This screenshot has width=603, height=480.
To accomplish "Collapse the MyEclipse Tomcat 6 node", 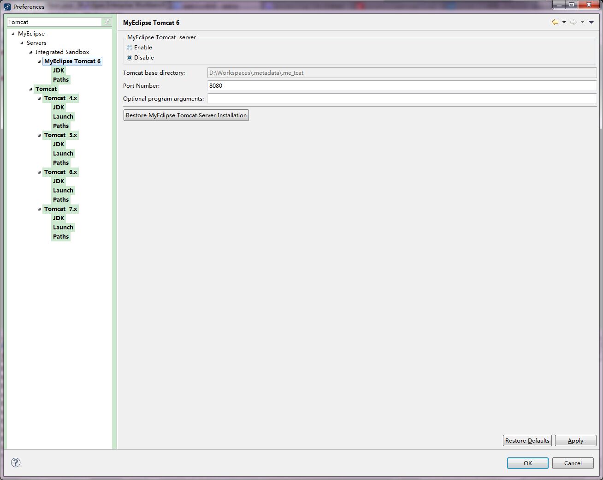I will pyautogui.click(x=39, y=61).
